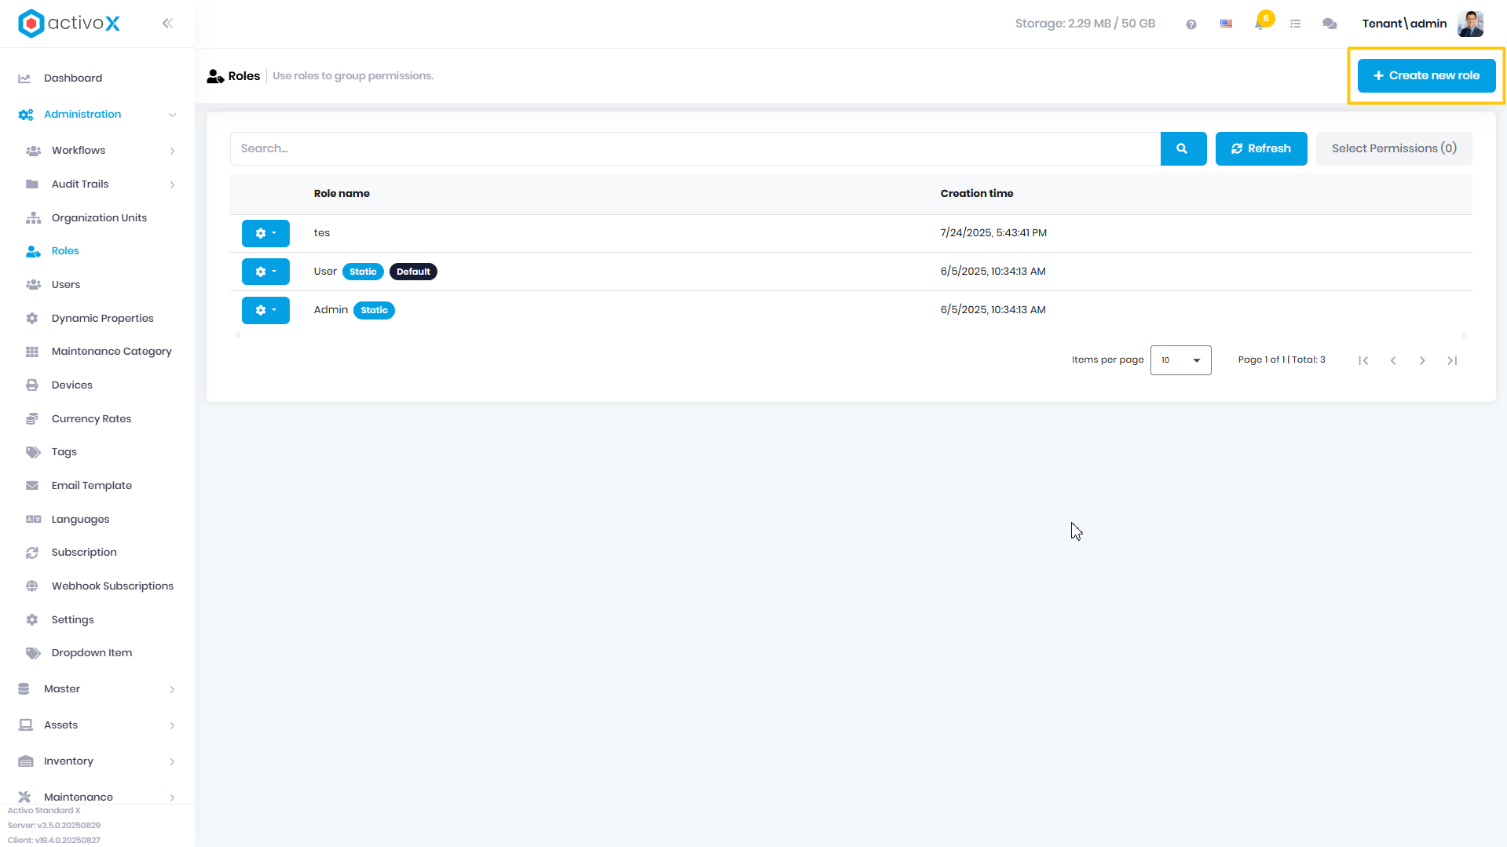Open Currency Rates page
Image resolution: width=1507 pixels, height=847 pixels.
tap(91, 419)
